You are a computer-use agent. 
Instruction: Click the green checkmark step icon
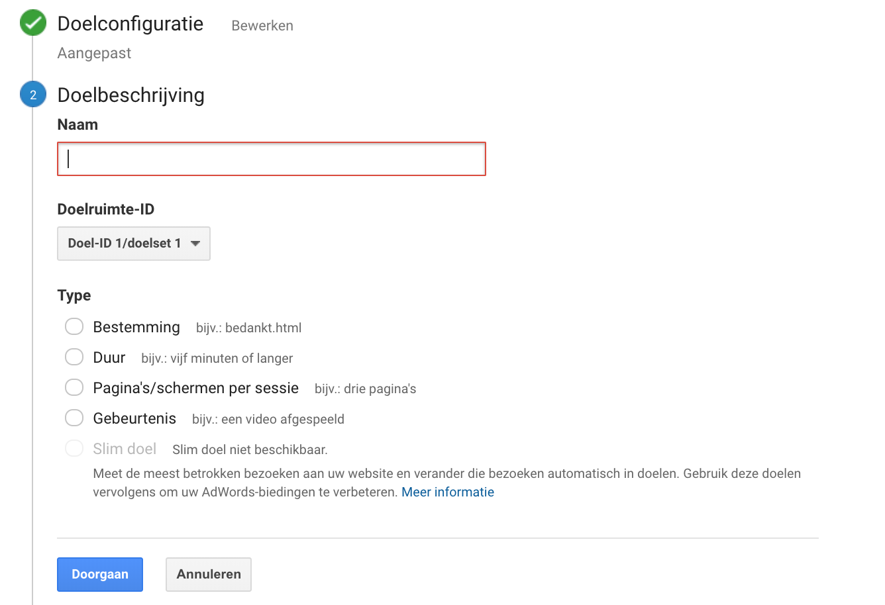pyautogui.click(x=33, y=23)
